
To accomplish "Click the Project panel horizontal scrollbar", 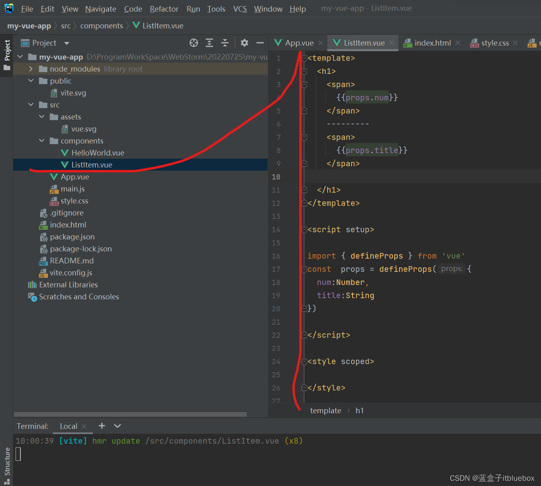I will click(x=130, y=414).
